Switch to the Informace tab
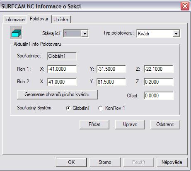Viewport: 191px width, 171px height. point(15,20)
